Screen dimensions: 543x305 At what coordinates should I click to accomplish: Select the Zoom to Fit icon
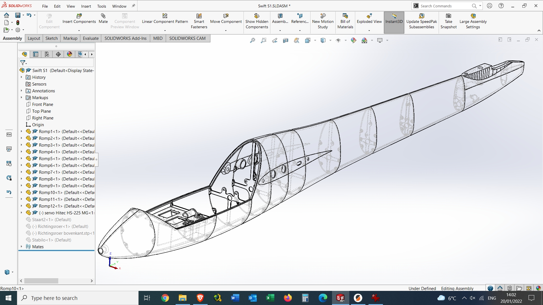(x=253, y=40)
